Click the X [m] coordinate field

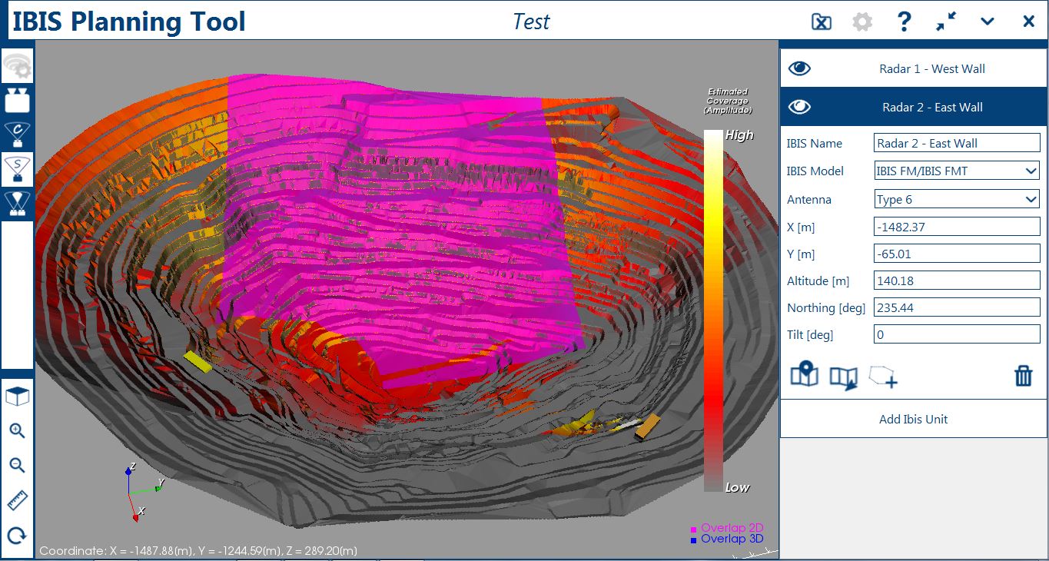click(x=957, y=227)
